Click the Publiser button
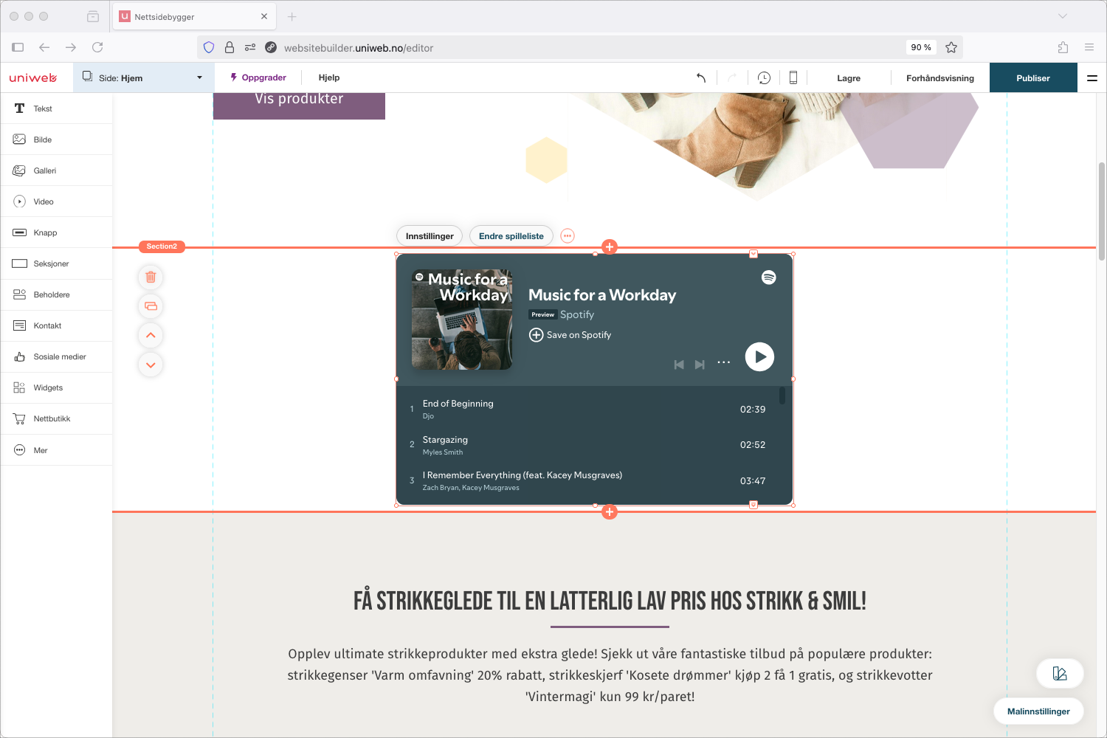Image resolution: width=1107 pixels, height=738 pixels. tap(1033, 77)
